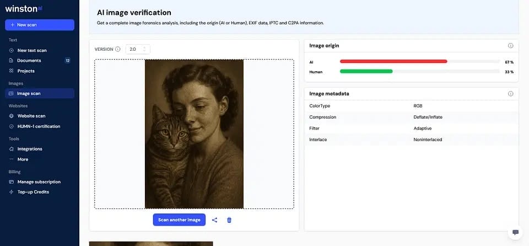Click the plus icon in New scan
Image resolution: width=529 pixels, height=246 pixels.
(13, 25)
